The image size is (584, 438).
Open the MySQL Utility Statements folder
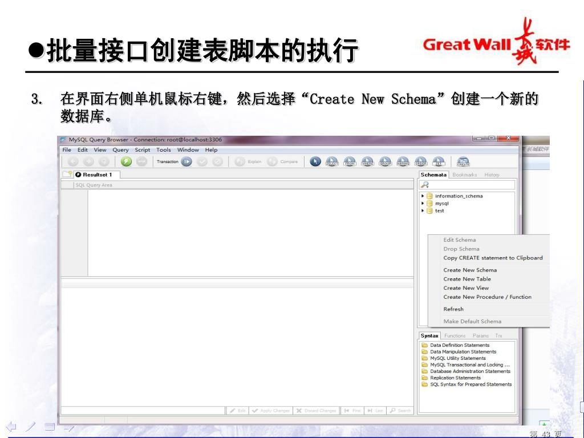click(x=458, y=358)
